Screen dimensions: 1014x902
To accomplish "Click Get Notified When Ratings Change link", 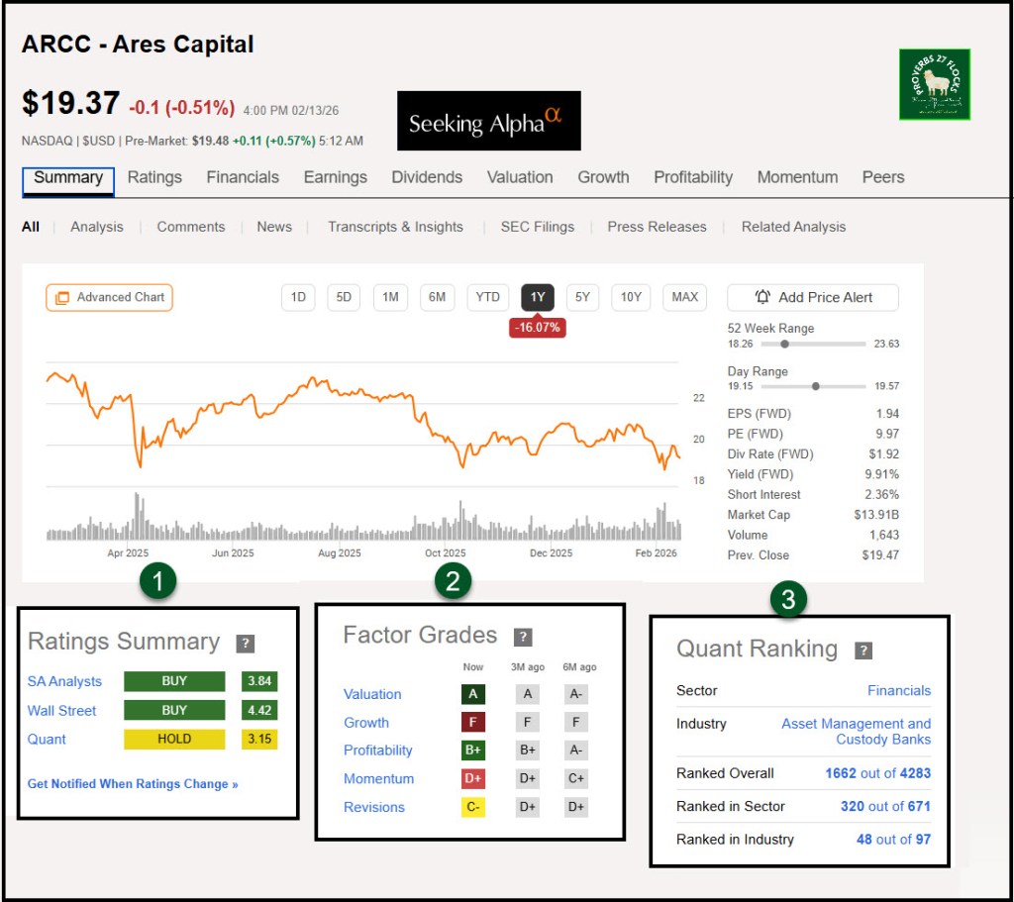I will click(133, 784).
